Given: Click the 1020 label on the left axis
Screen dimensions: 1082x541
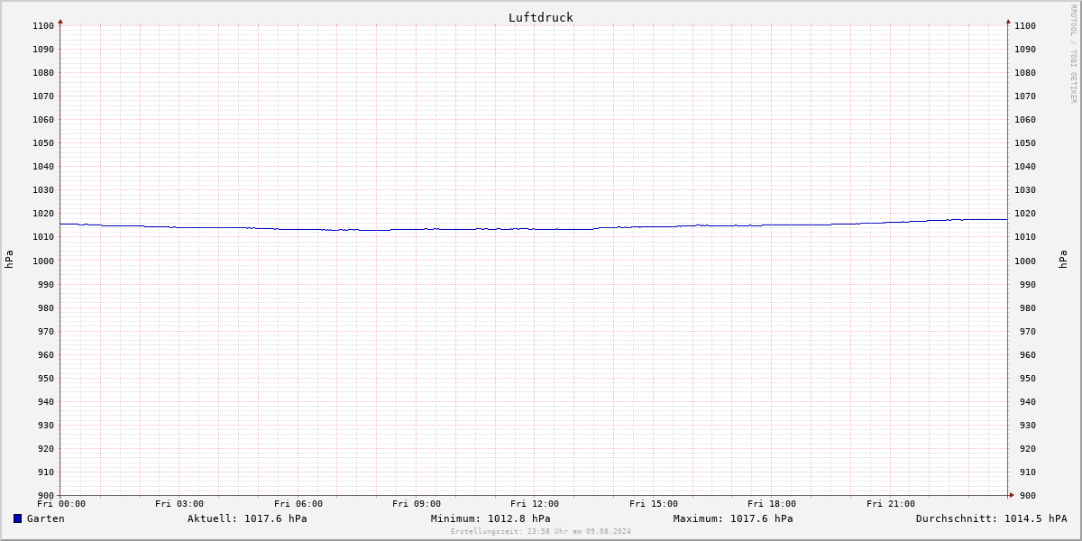Looking at the screenshot, I should tap(43, 214).
